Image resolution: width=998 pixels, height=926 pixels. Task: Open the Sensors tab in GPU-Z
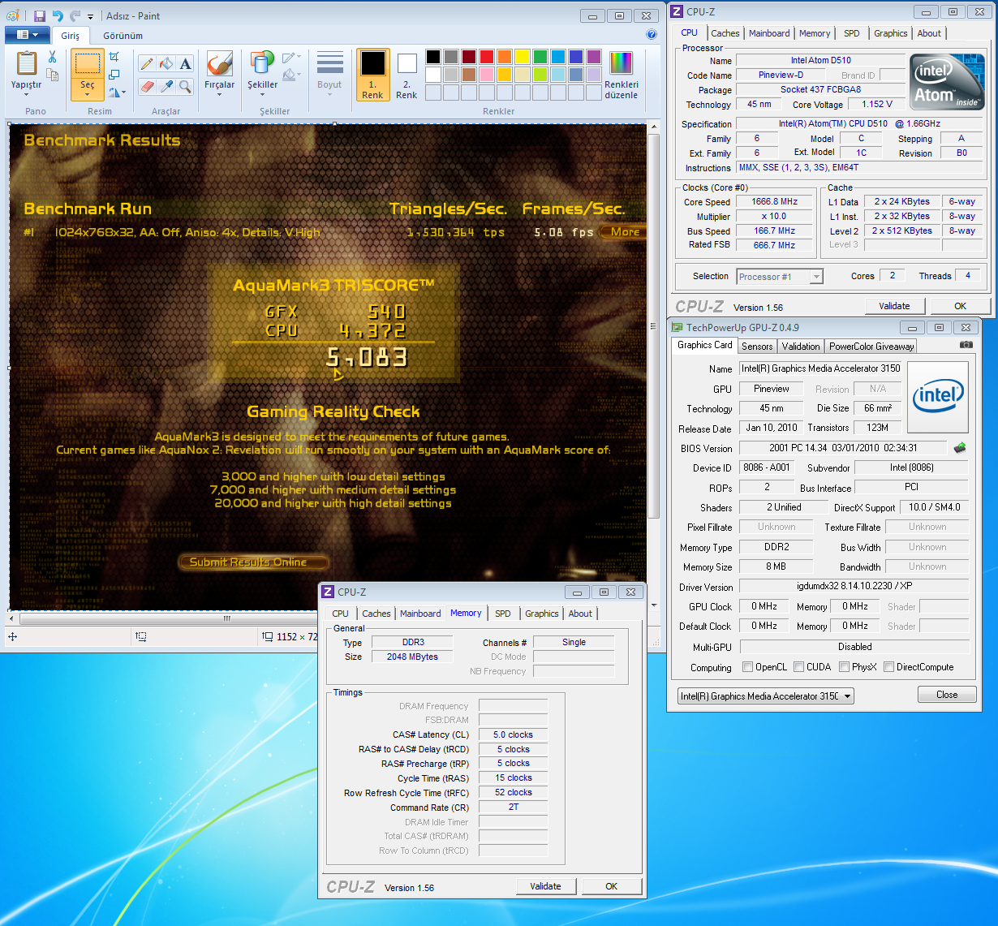pos(757,347)
